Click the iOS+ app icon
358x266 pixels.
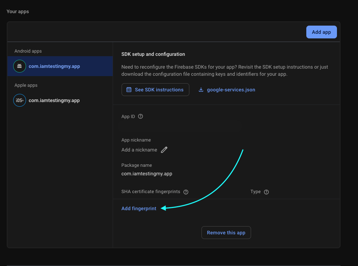19,100
